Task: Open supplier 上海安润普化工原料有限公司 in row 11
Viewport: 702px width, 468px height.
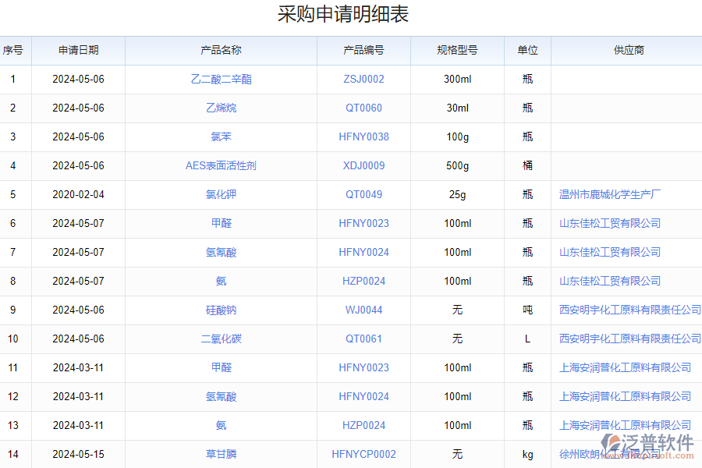Action: [x=625, y=367]
